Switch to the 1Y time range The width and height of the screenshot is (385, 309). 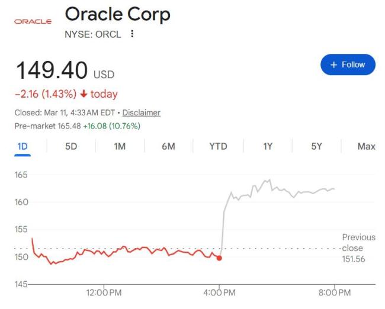[268, 146]
